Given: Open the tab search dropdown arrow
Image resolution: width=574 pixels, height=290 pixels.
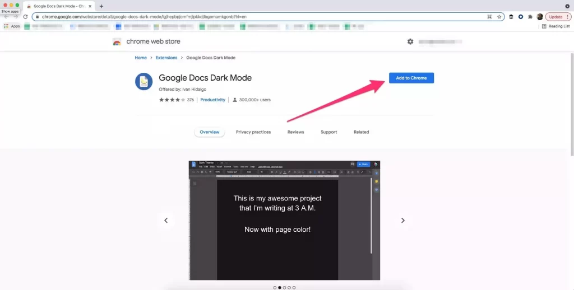Looking at the screenshot, I should click(567, 6).
